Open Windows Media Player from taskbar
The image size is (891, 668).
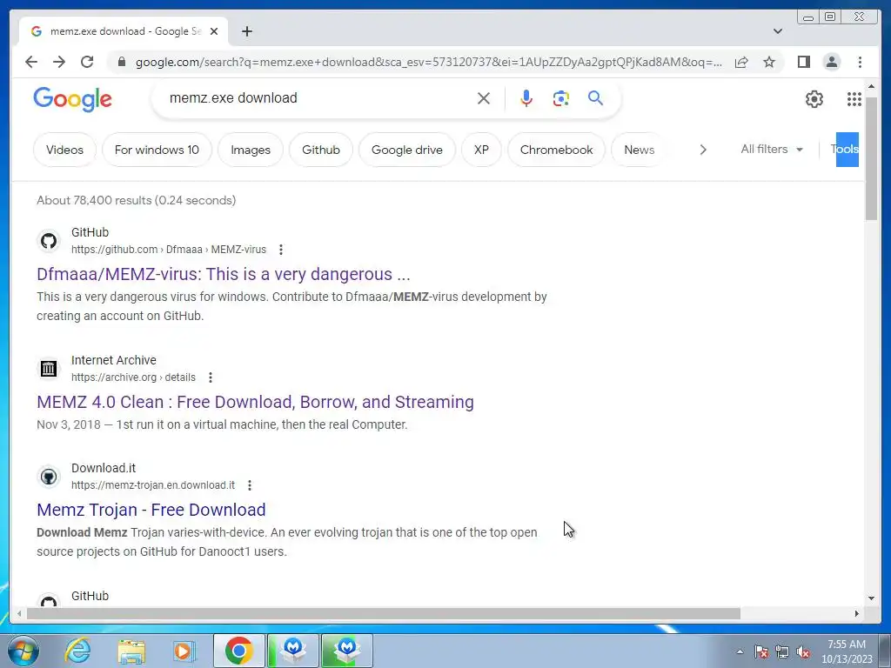coord(184,651)
